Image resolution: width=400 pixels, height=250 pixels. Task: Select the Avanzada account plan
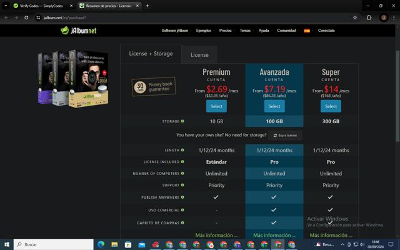(x=274, y=106)
